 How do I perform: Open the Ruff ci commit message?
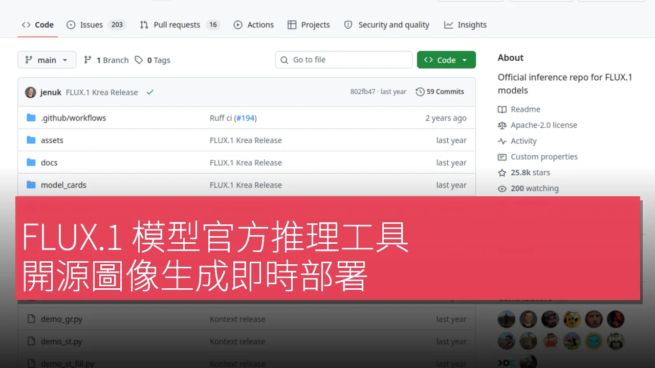click(x=221, y=118)
